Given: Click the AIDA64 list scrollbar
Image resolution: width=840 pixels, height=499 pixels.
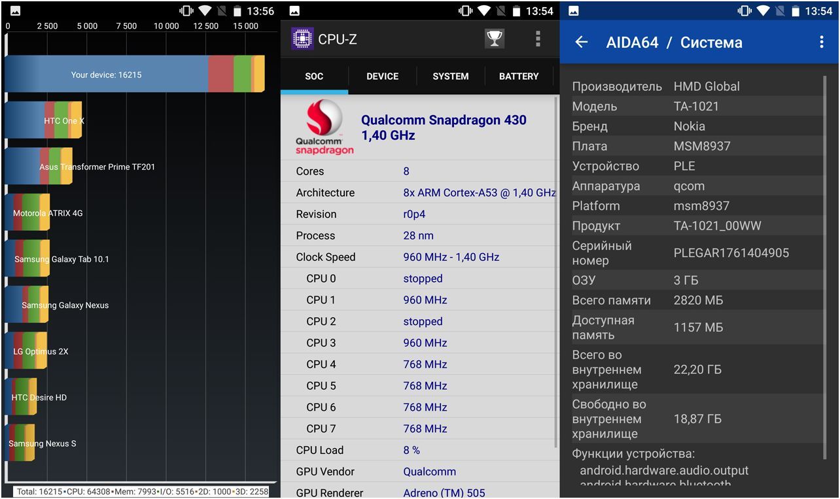Looking at the screenshot, I should tap(825, 262).
